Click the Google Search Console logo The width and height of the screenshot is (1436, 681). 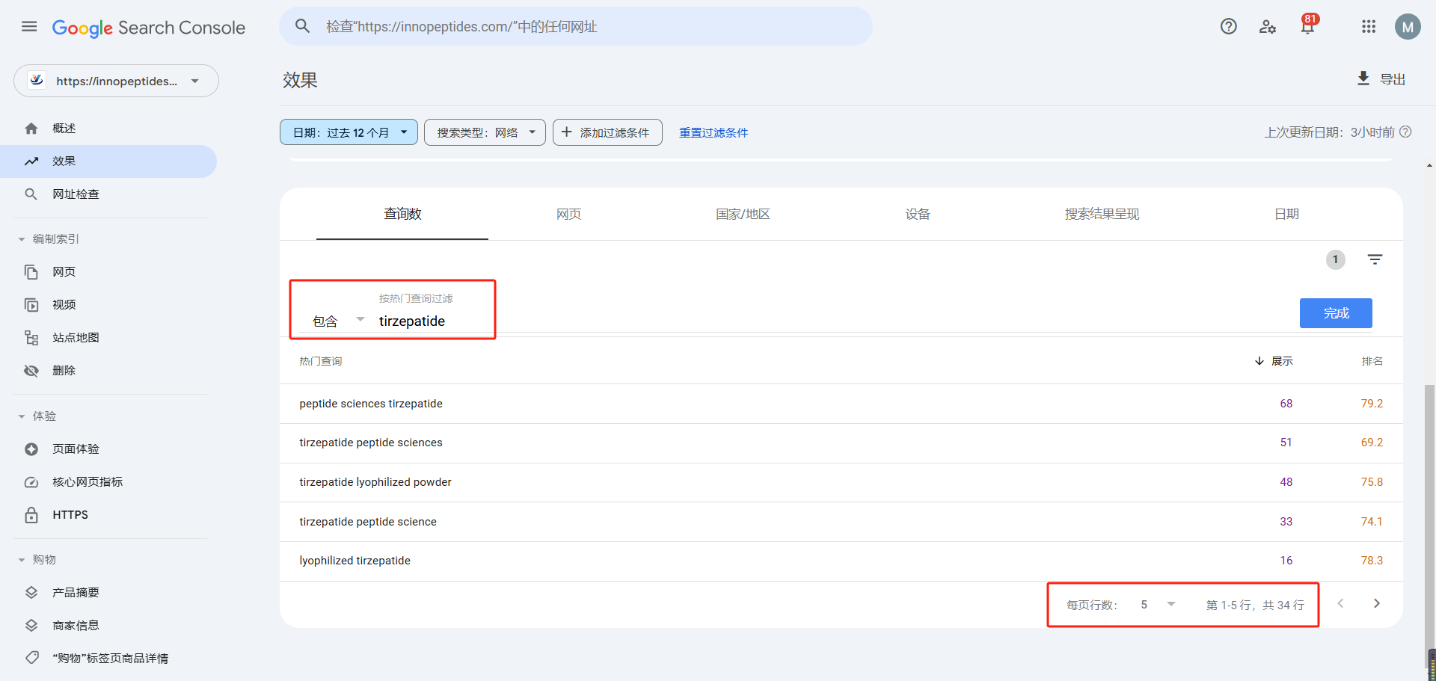(x=149, y=28)
